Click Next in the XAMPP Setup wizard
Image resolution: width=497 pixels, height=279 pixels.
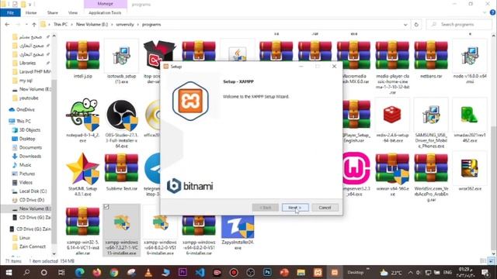pos(295,208)
